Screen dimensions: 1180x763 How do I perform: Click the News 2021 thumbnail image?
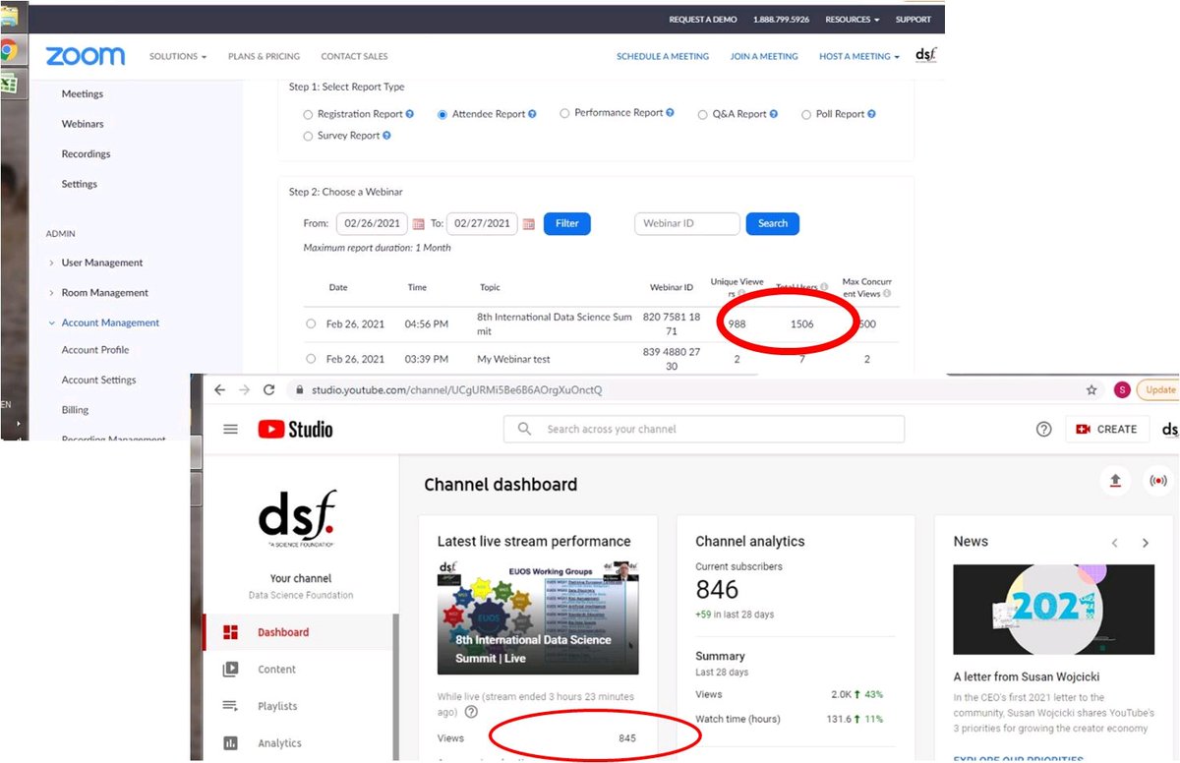point(1054,610)
